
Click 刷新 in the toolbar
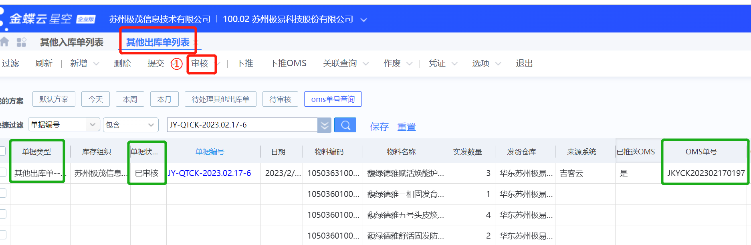coord(44,63)
